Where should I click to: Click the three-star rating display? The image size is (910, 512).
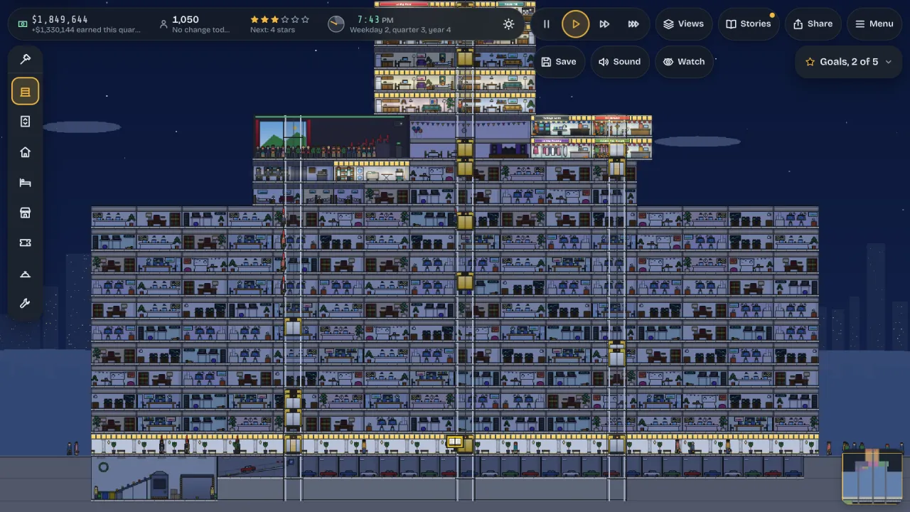(279, 20)
